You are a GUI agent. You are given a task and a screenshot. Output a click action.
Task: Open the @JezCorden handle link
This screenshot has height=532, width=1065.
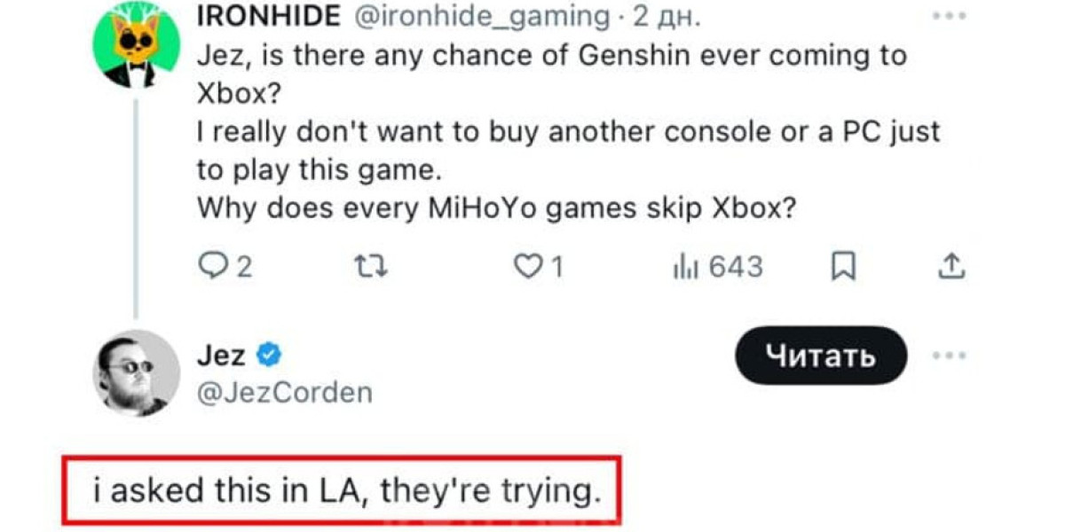click(284, 392)
